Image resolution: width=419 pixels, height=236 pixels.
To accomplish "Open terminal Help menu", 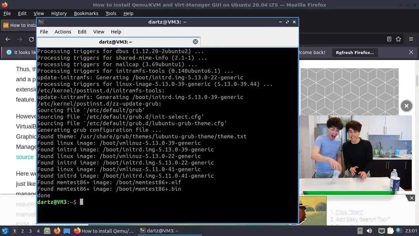I will [x=116, y=32].
